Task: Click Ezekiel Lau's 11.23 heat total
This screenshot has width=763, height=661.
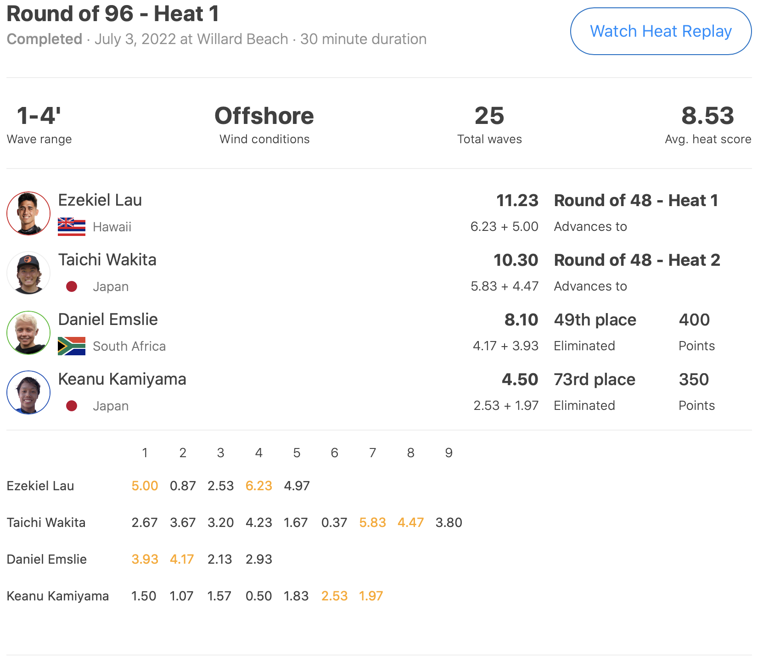Action: [x=517, y=201]
